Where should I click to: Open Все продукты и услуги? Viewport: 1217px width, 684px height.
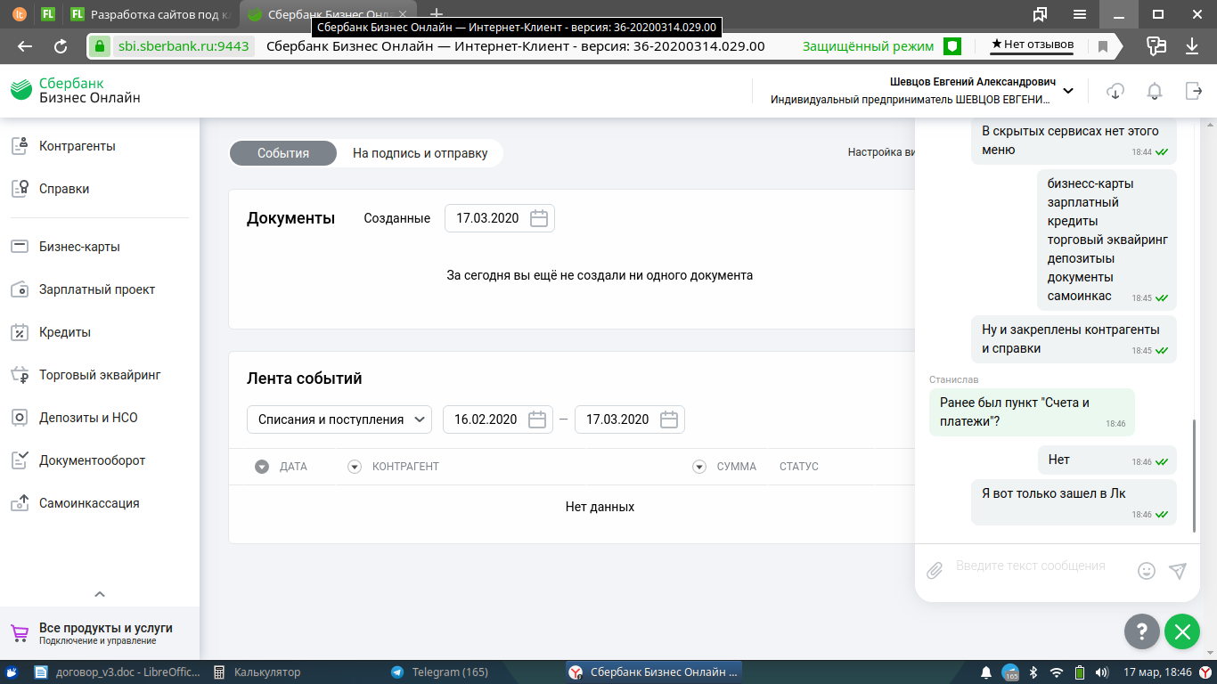click(x=105, y=633)
